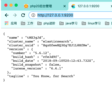Open the java学习 bookmarks folder
The width and height of the screenshot is (112, 100).
(x=68, y=23)
